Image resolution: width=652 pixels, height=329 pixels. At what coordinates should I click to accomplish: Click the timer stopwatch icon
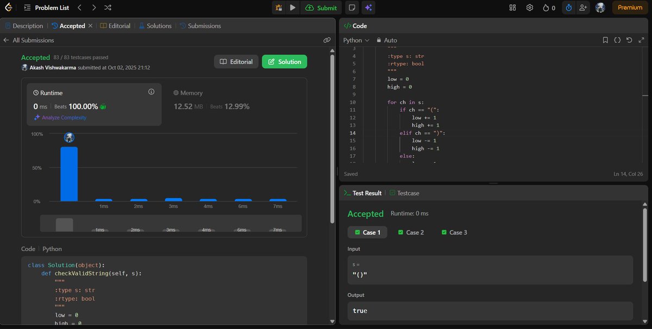click(x=568, y=8)
